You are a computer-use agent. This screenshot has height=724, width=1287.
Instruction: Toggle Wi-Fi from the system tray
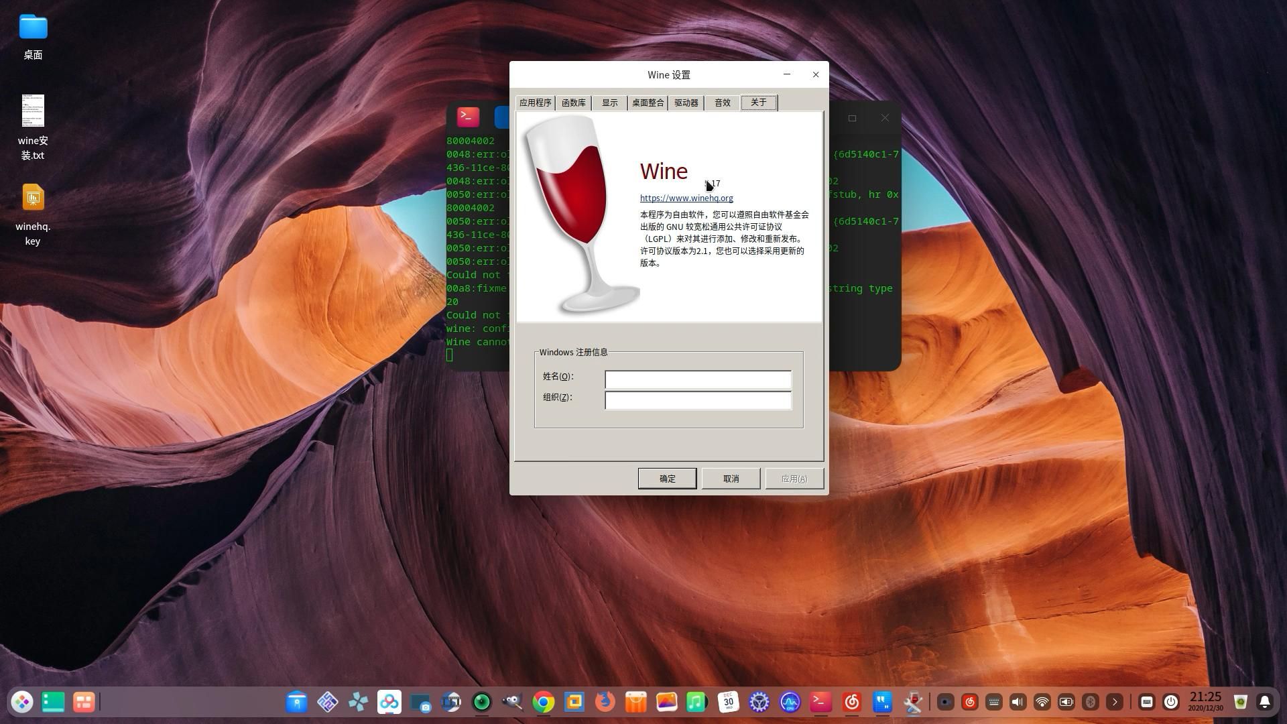[x=1042, y=702]
